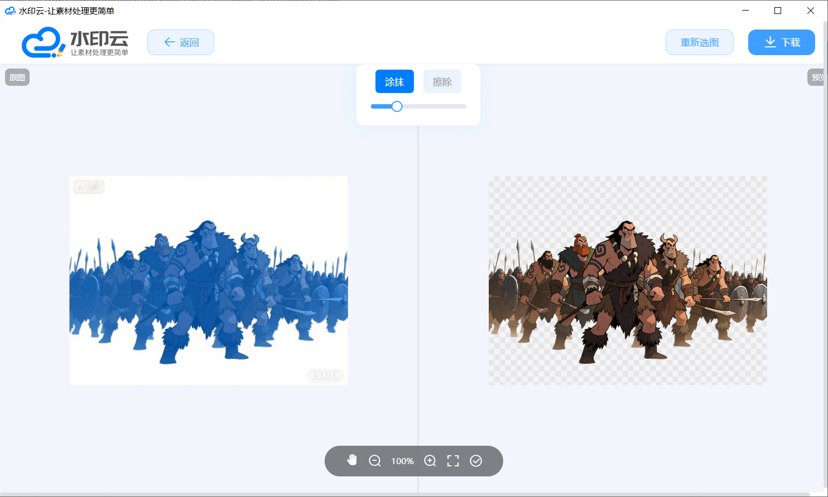Viewport: 828px width, 497px height.
Task: Click the 返回 back button
Action: 181,42
